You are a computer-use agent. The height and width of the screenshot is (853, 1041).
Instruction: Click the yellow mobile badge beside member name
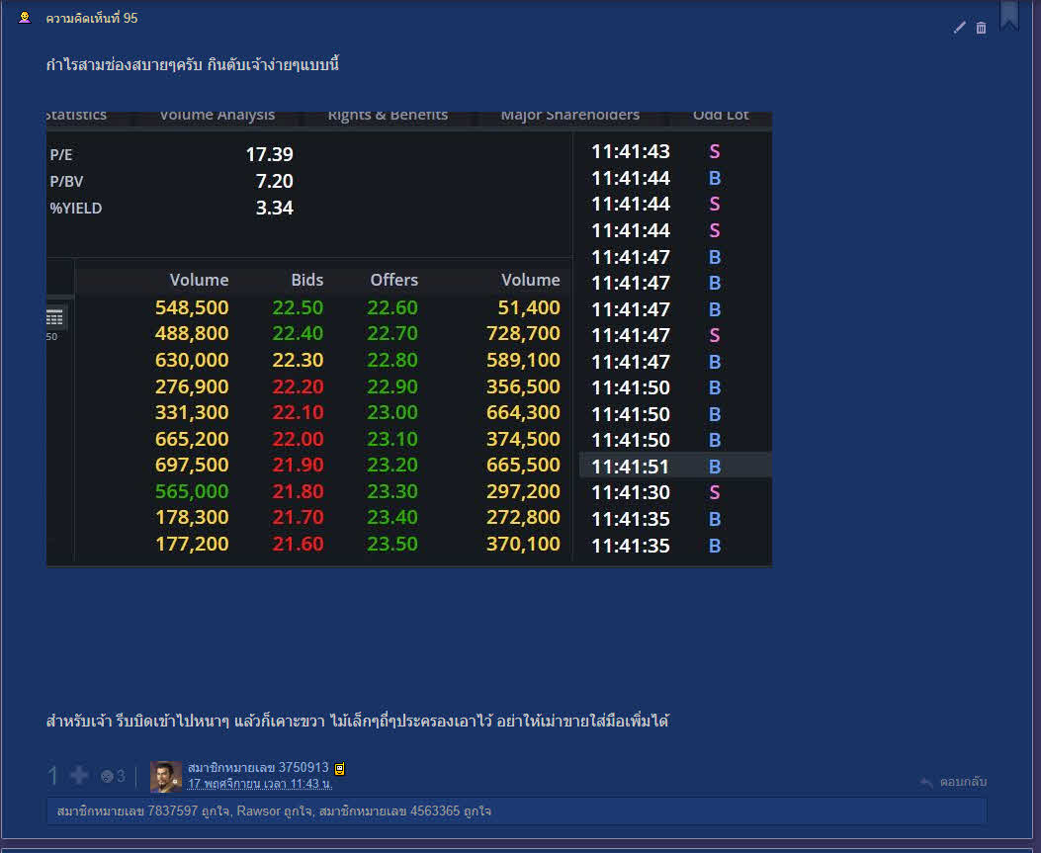pyautogui.click(x=339, y=769)
